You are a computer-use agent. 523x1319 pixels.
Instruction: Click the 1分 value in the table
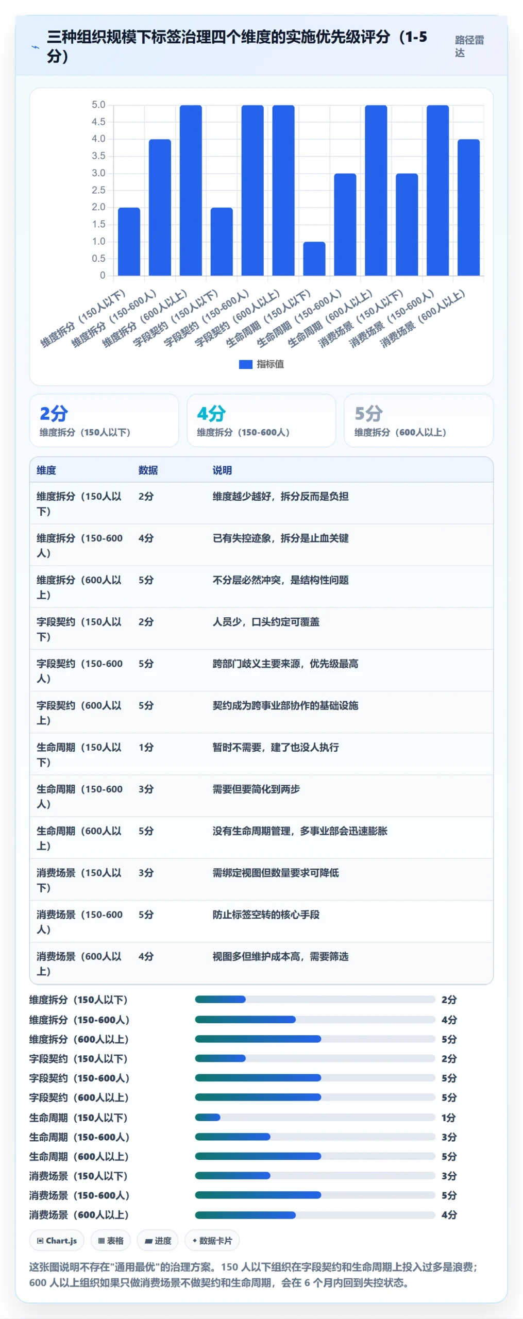(x=146, y=747)
